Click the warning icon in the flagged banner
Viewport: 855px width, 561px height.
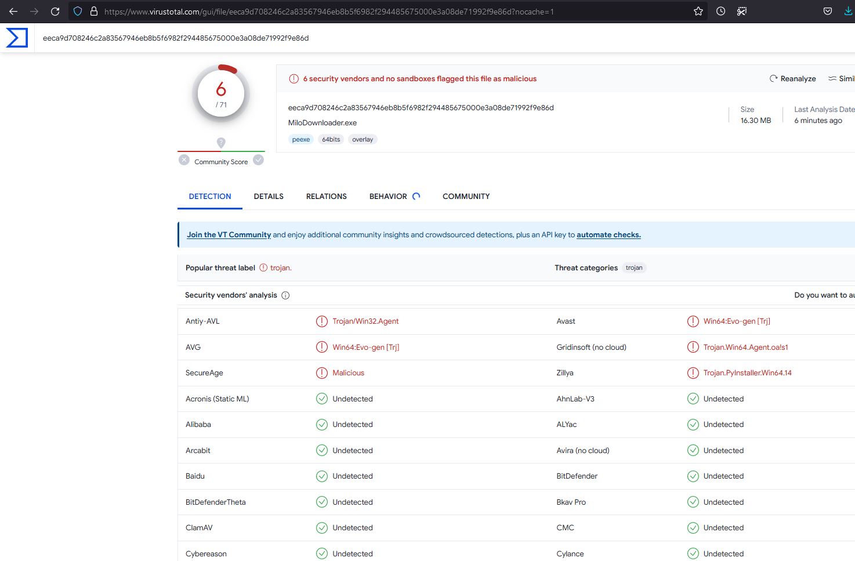point(294,79)
